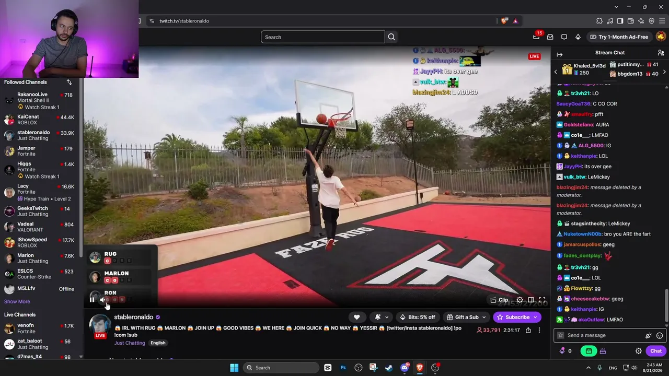Open the Brave VPN shield icon

652,21
